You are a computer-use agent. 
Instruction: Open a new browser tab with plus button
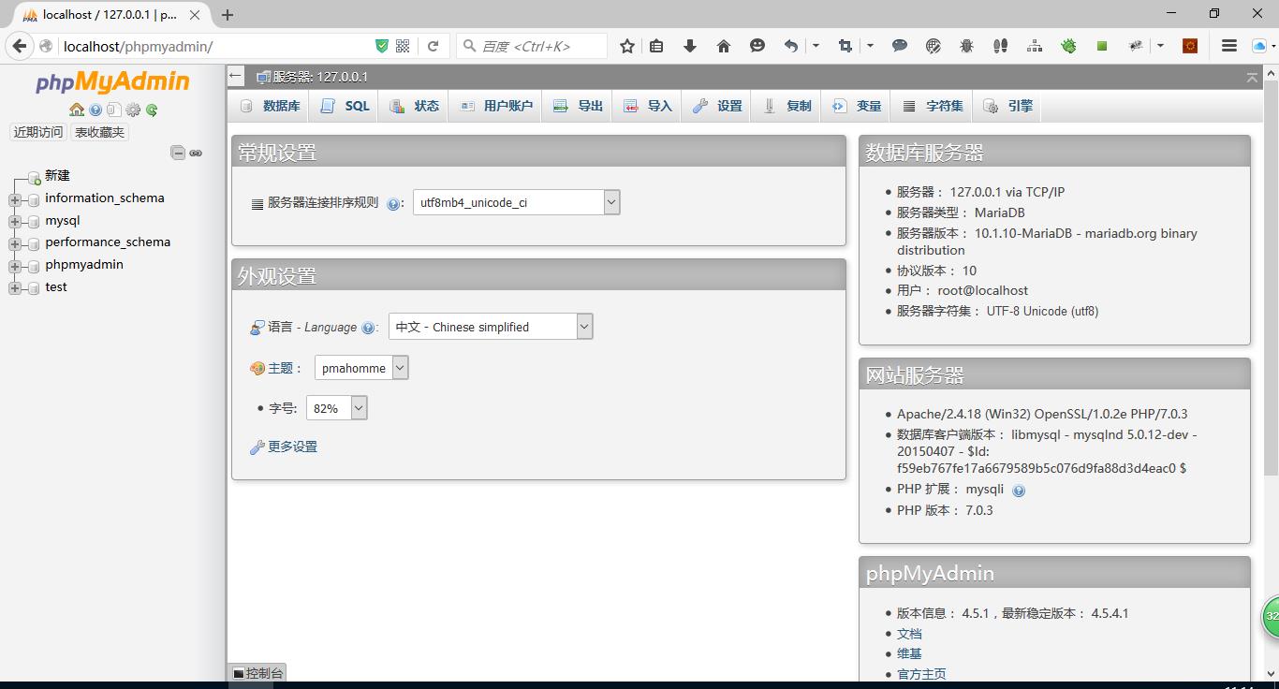[x=227, y=14]
